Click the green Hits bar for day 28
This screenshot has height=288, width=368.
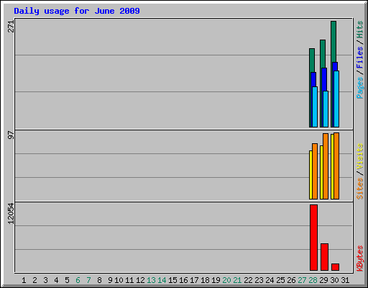click(x=312, y=60)
